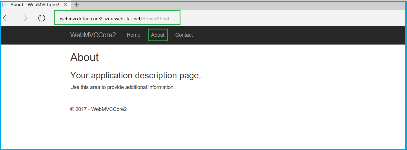Close the About - WebMVCCore2 tab
The image size is (407, 150).
coord(65,5)
